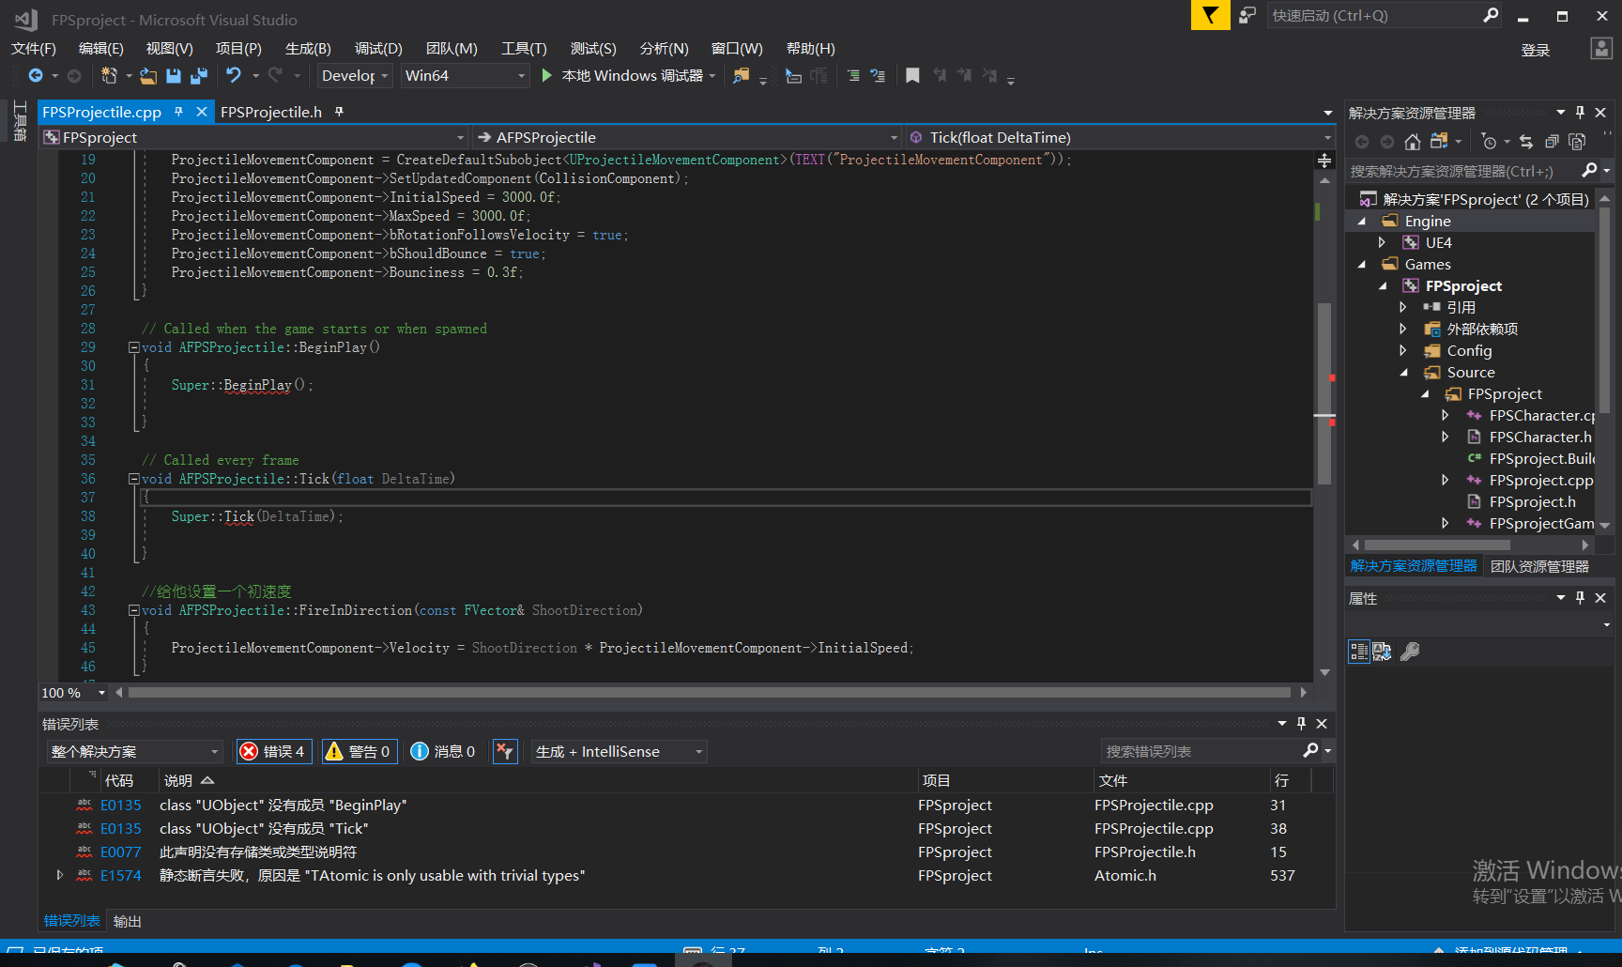Image resolution: width=1622 pixels, height=967 pixels.
Task: Pin the 错误列表 error list panel
Action: [1301, 724]
